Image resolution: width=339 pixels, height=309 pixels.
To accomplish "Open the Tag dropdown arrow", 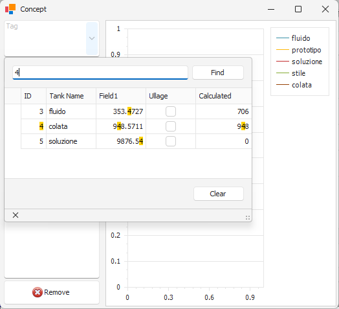I will coord(92,38).
